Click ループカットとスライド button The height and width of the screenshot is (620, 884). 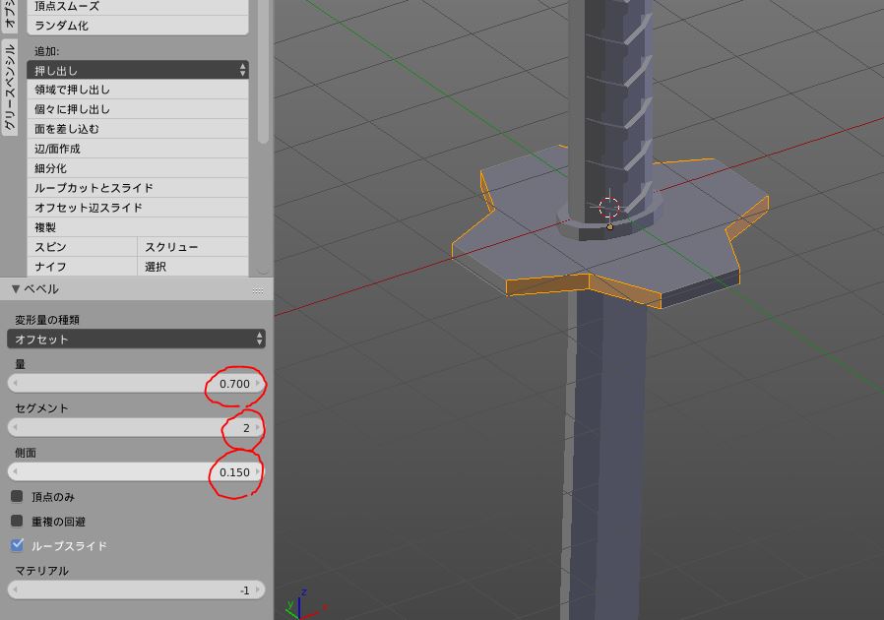138,188
